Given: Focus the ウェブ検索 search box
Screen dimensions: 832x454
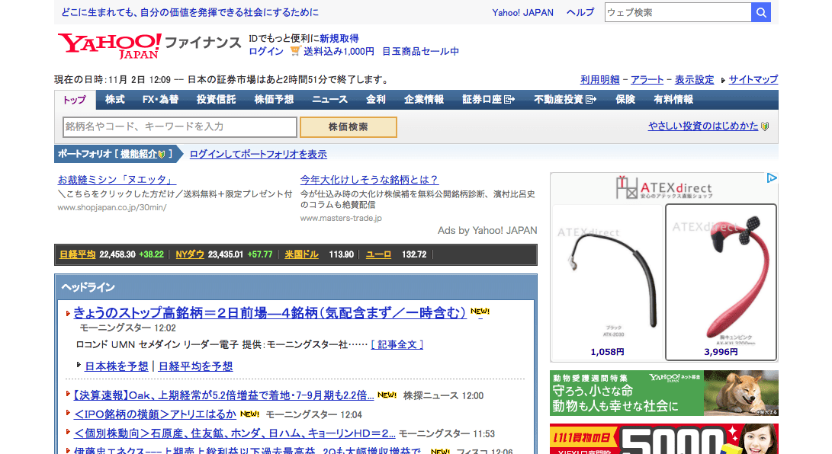Looking at the screenshot, I should point(678,12).
